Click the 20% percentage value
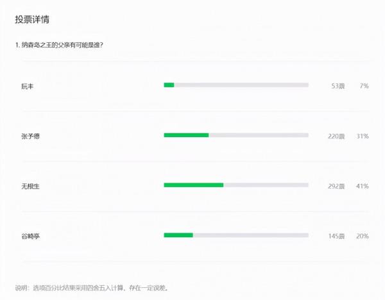The height and width of the screenshot is (300, 385). [x=363, y=236]
